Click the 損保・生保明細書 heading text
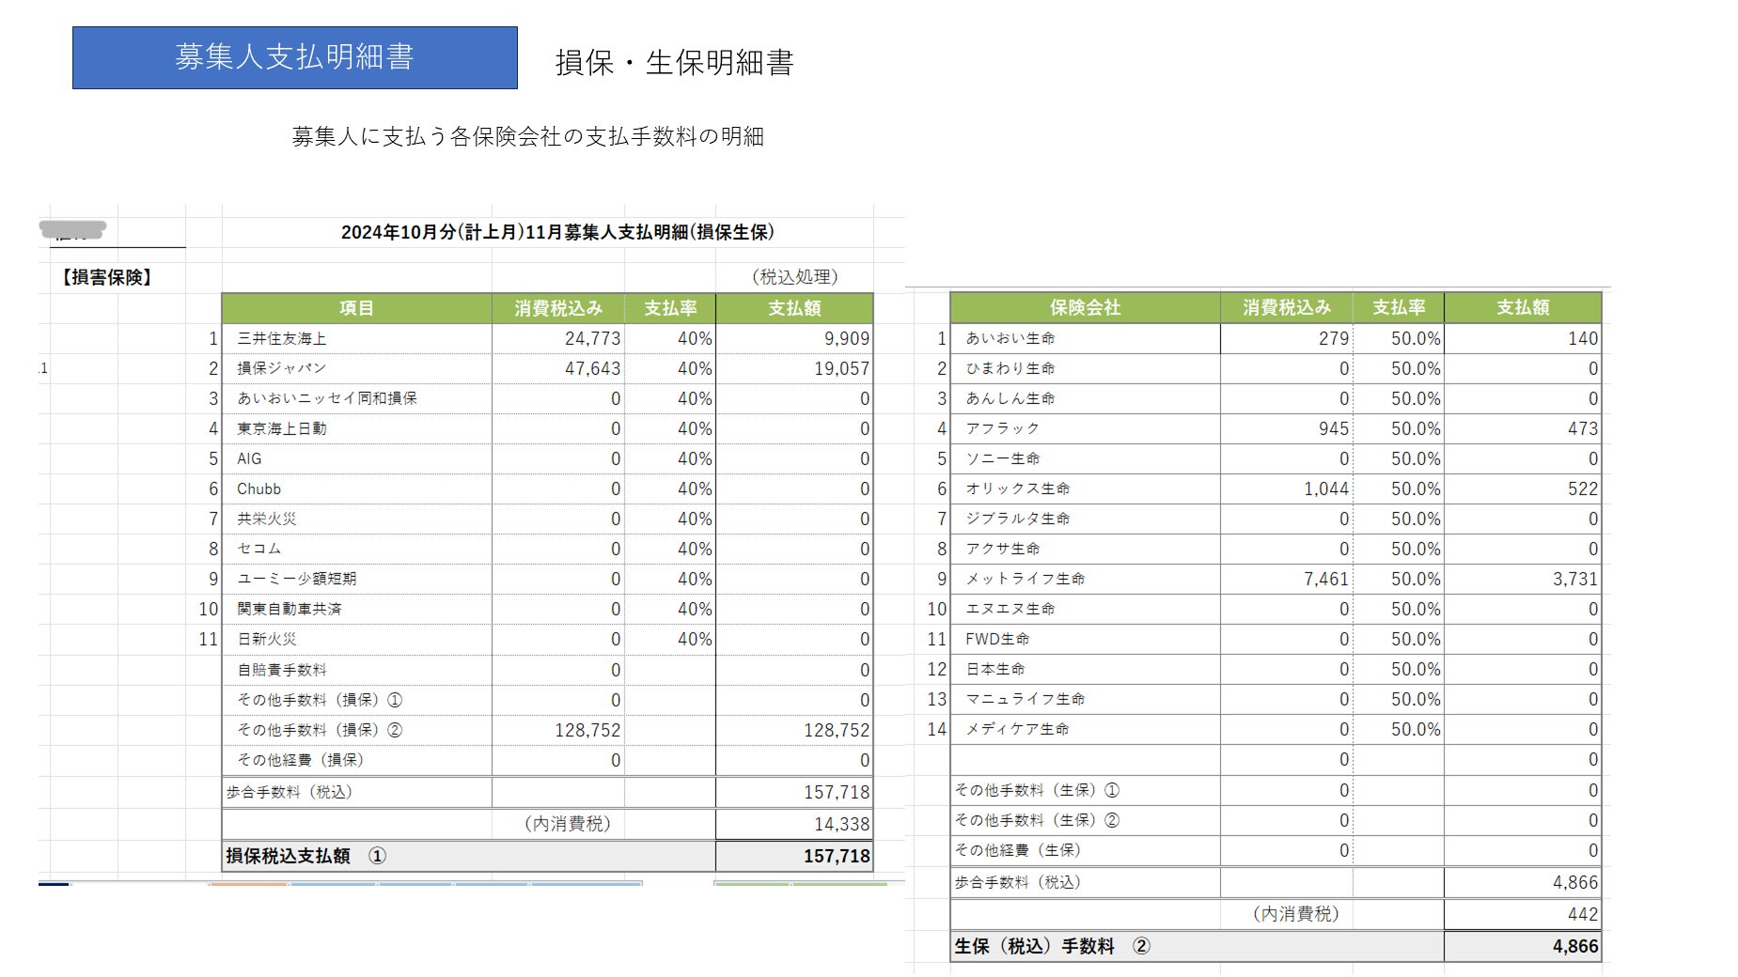Image resolution: width=1738 pixels, height=977 pixels. pyautogui.click(x=674, y=63)
